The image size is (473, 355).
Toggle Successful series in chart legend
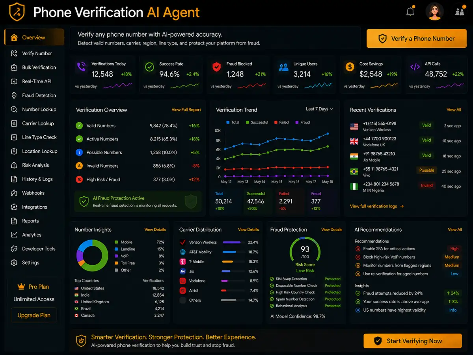257,122
